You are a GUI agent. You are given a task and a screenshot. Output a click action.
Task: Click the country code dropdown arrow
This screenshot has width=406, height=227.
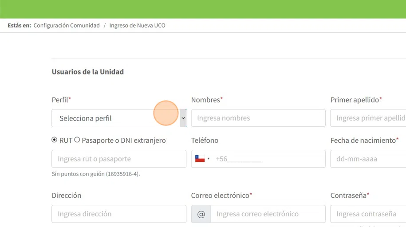209,159
